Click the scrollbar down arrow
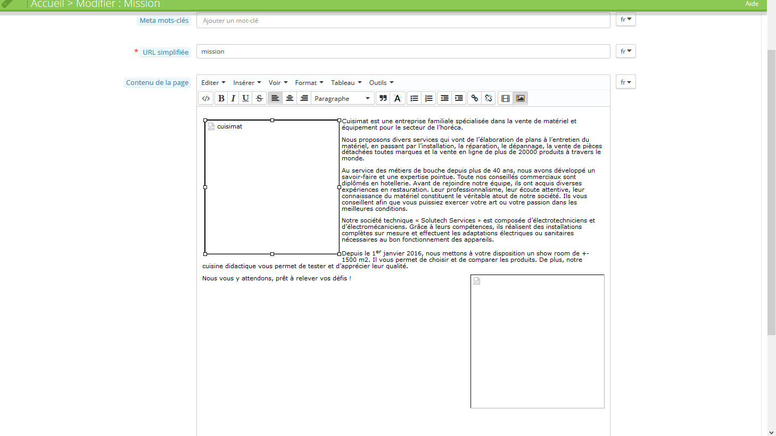This screenshot has width=776, height=436. coord(771,432)
